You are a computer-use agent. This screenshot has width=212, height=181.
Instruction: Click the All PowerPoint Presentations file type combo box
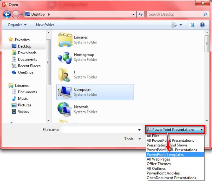point(175,130)
